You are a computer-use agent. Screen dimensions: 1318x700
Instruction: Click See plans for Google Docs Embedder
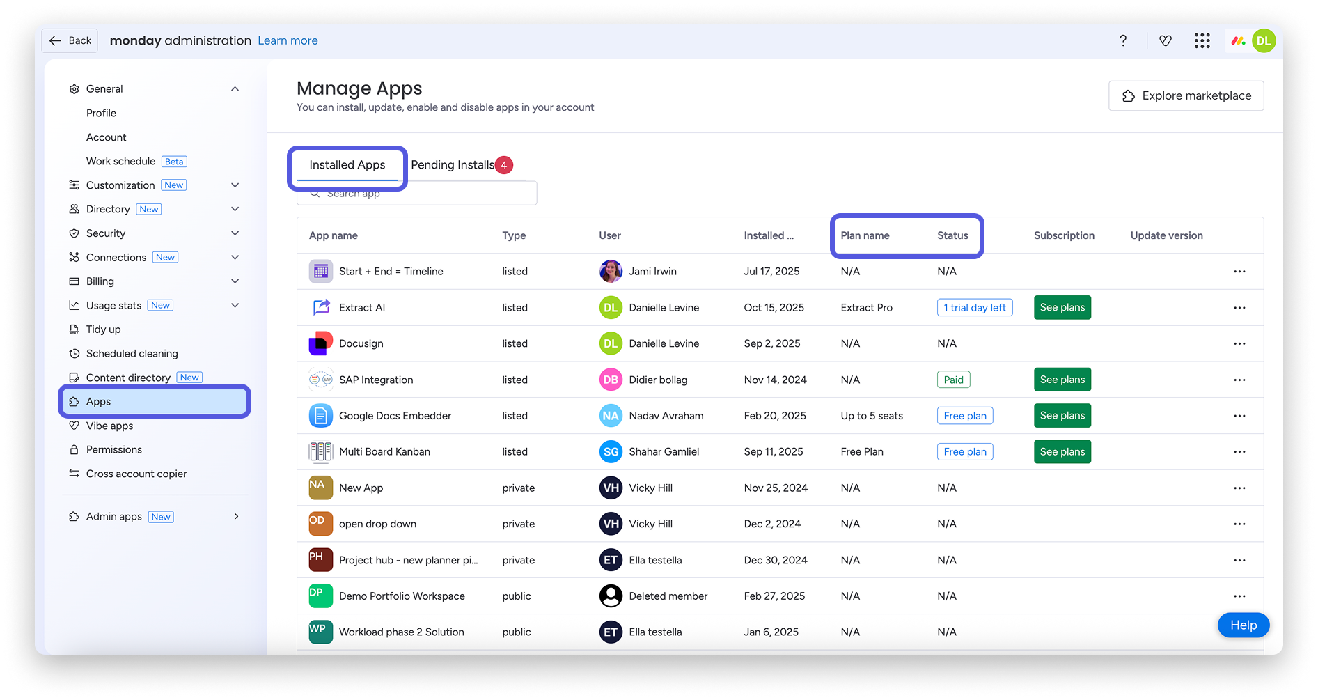click(1062, 416)
